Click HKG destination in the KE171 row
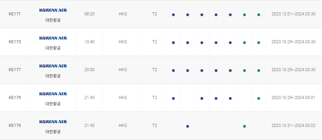This screenshot has height=140, width=322. (123, 14)
